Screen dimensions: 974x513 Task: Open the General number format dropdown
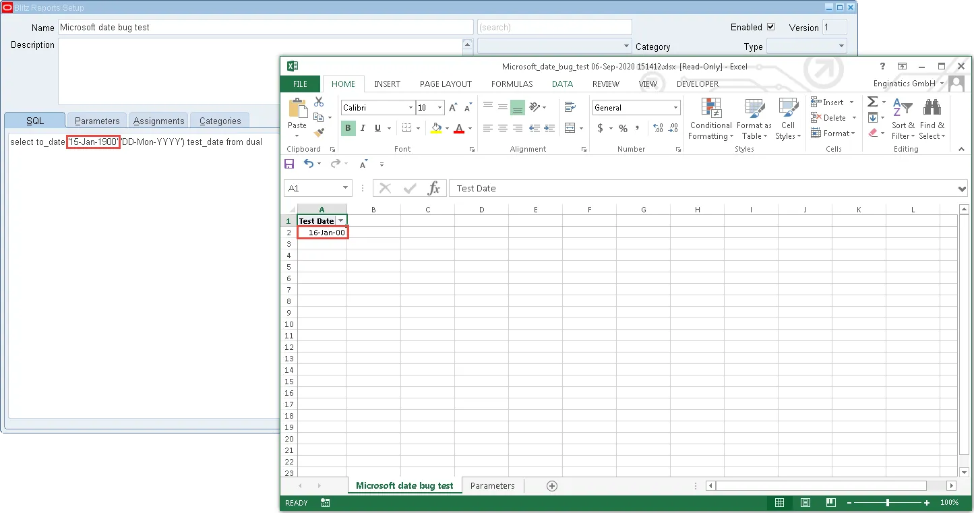click(x=675, y=108)
